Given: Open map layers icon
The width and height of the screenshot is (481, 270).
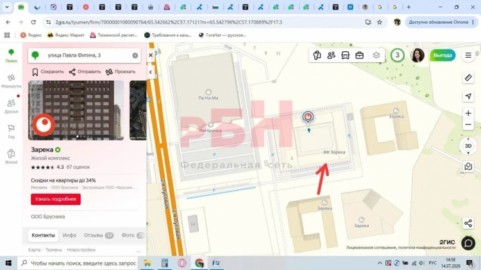Looking at the screenshot, I should tap(376, 55).
